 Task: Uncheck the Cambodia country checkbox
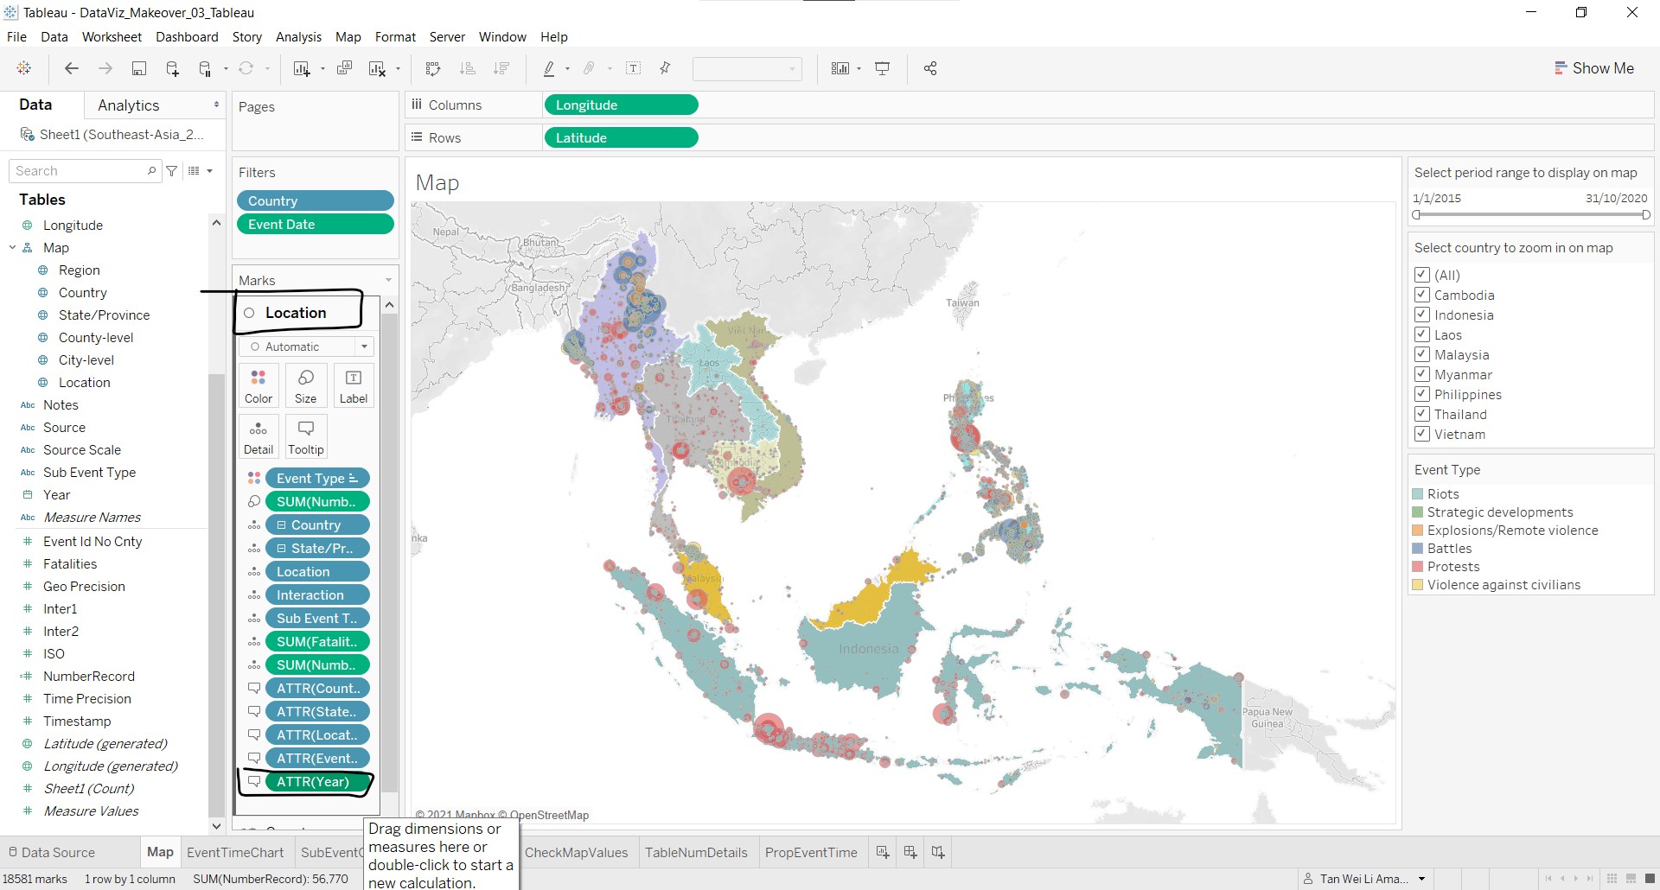tap(1421, 295)
